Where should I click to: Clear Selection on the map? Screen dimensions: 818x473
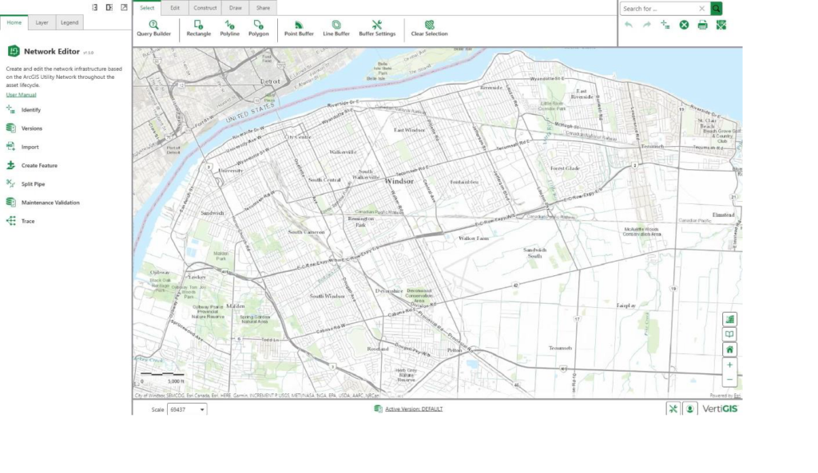click(429, 29)
